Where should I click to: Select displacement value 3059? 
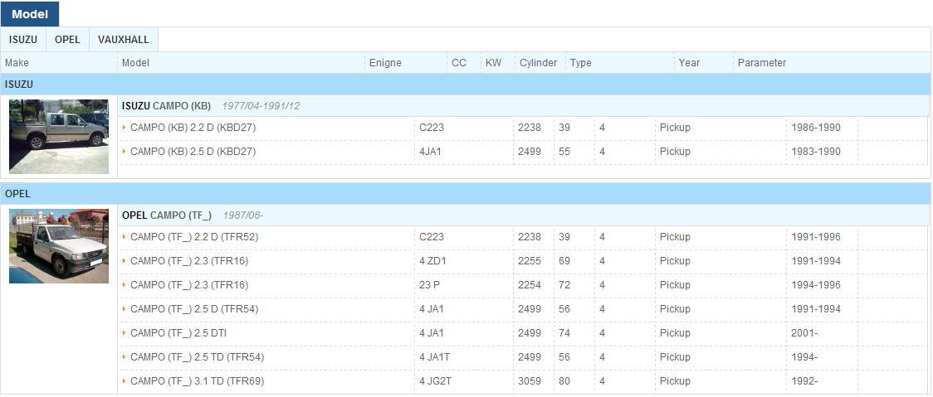(530, 381)
